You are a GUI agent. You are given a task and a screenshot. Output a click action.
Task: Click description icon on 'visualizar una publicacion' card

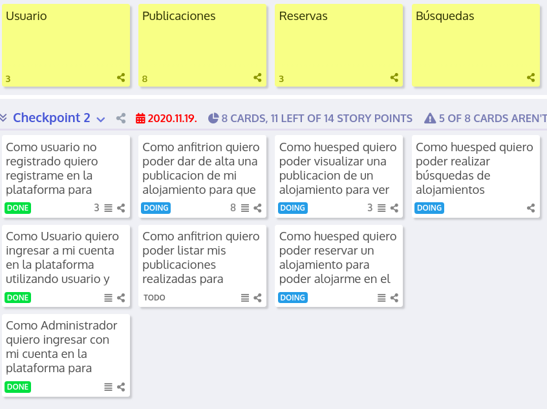click(381, 208)
